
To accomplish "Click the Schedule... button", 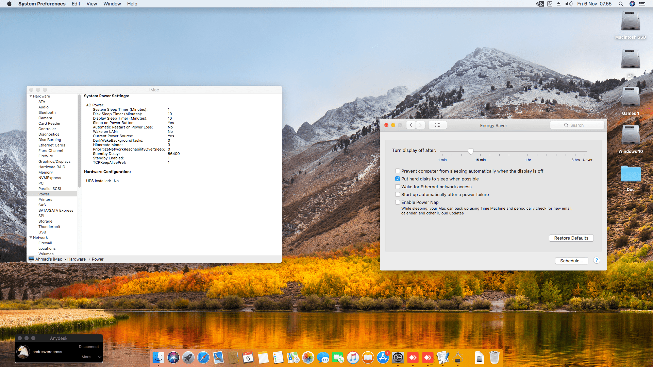I will coord(571,261).
